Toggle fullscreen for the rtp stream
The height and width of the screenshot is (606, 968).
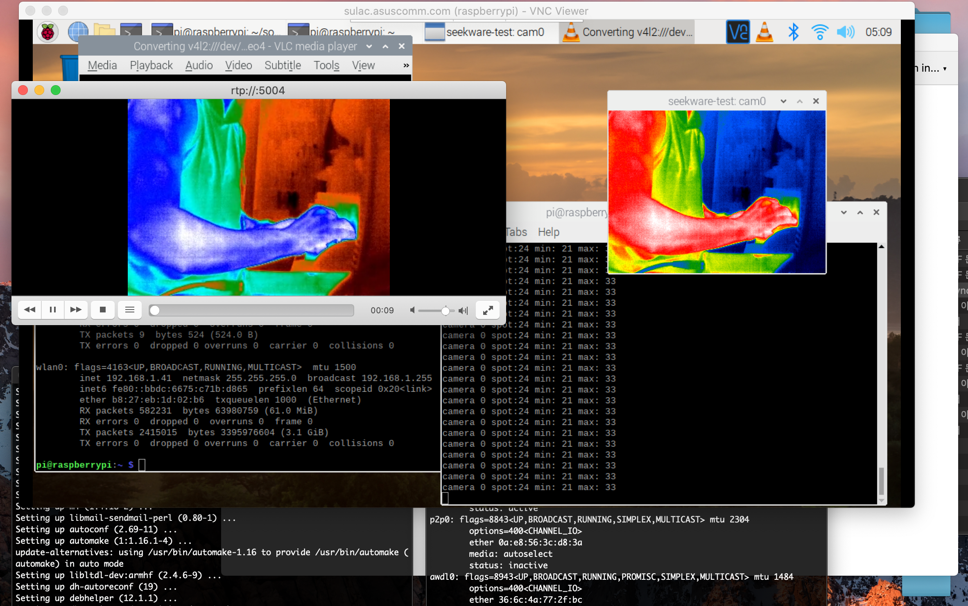(x=488, y=310)
